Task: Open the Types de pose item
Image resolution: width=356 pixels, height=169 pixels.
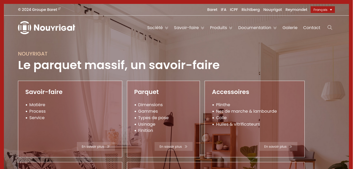Action: (153, 118)
